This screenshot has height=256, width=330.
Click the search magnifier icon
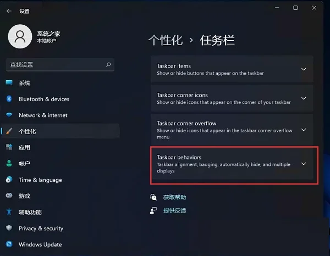click(x=108, y=64)
